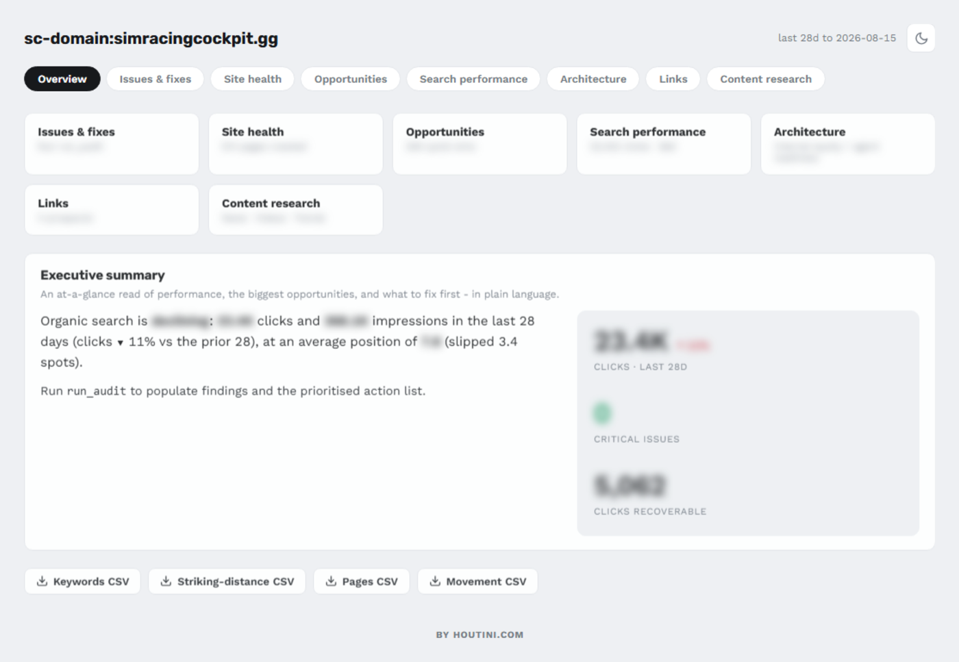This screenshot has height=662, width=959.
Task: Open the Architecture summary card
Action: click(848, 144)
